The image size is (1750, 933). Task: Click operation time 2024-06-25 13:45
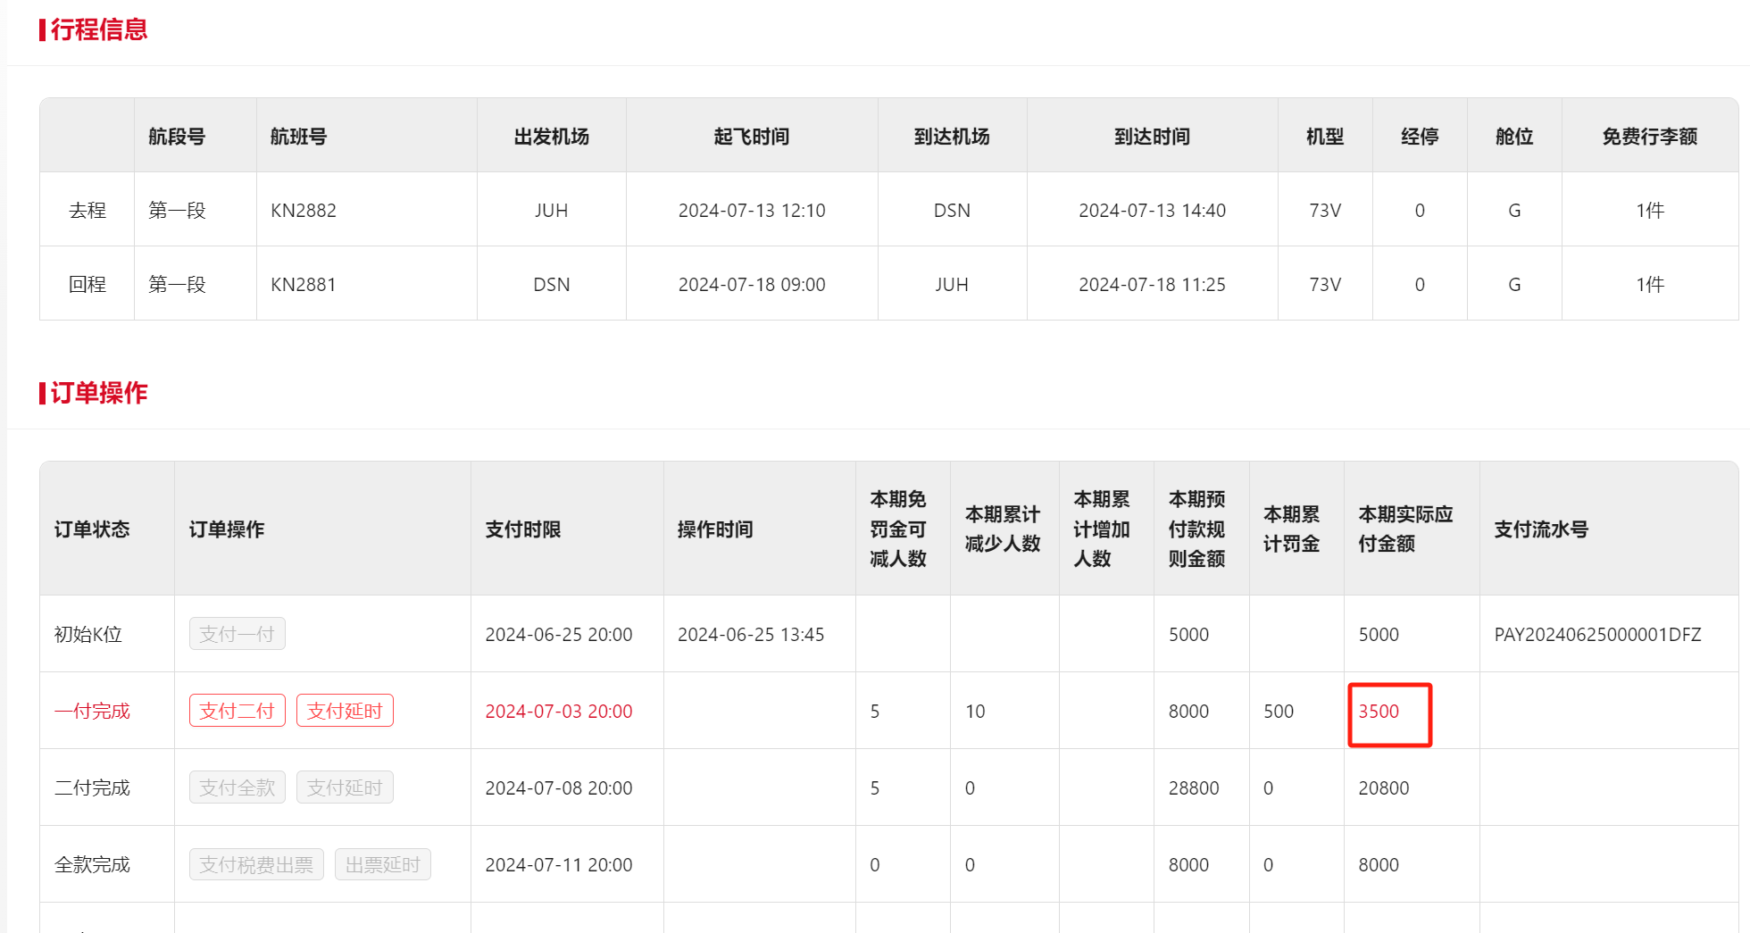point(750,635)
